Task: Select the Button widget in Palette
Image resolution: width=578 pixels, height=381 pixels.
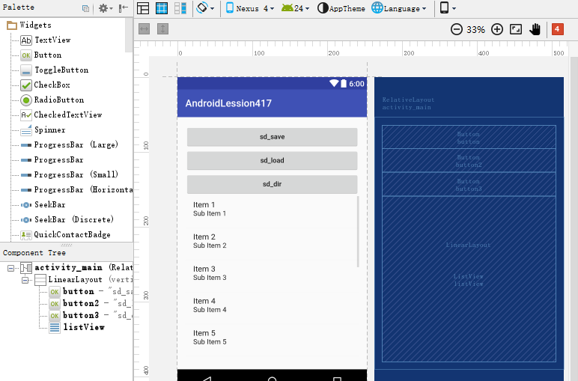Action: coord(41,55)
